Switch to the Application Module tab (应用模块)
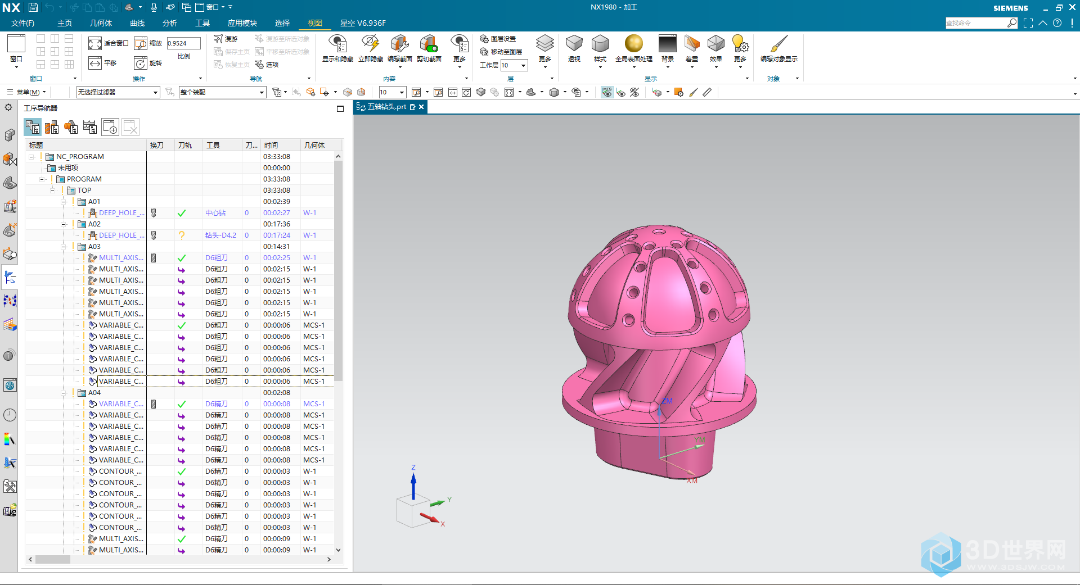Screen dimensions: 1080x585 (x=242, y=23)
